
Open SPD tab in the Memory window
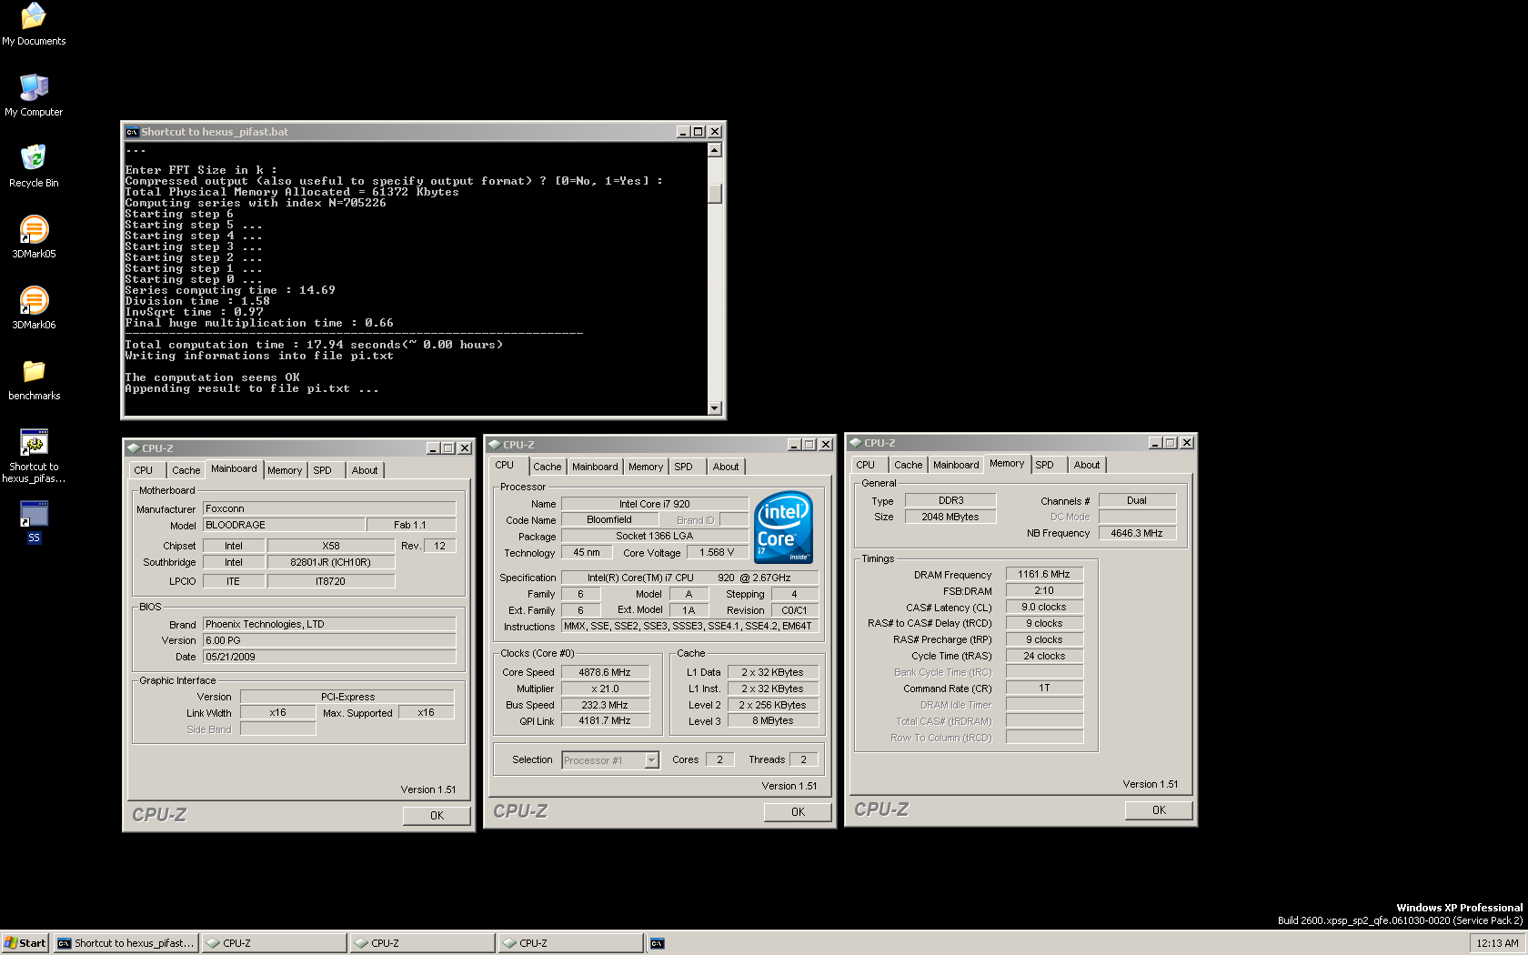click(x=1045, y=465)
